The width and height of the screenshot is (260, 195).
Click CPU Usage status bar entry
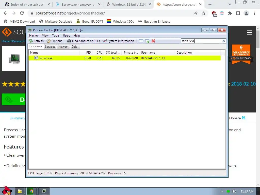40,173
